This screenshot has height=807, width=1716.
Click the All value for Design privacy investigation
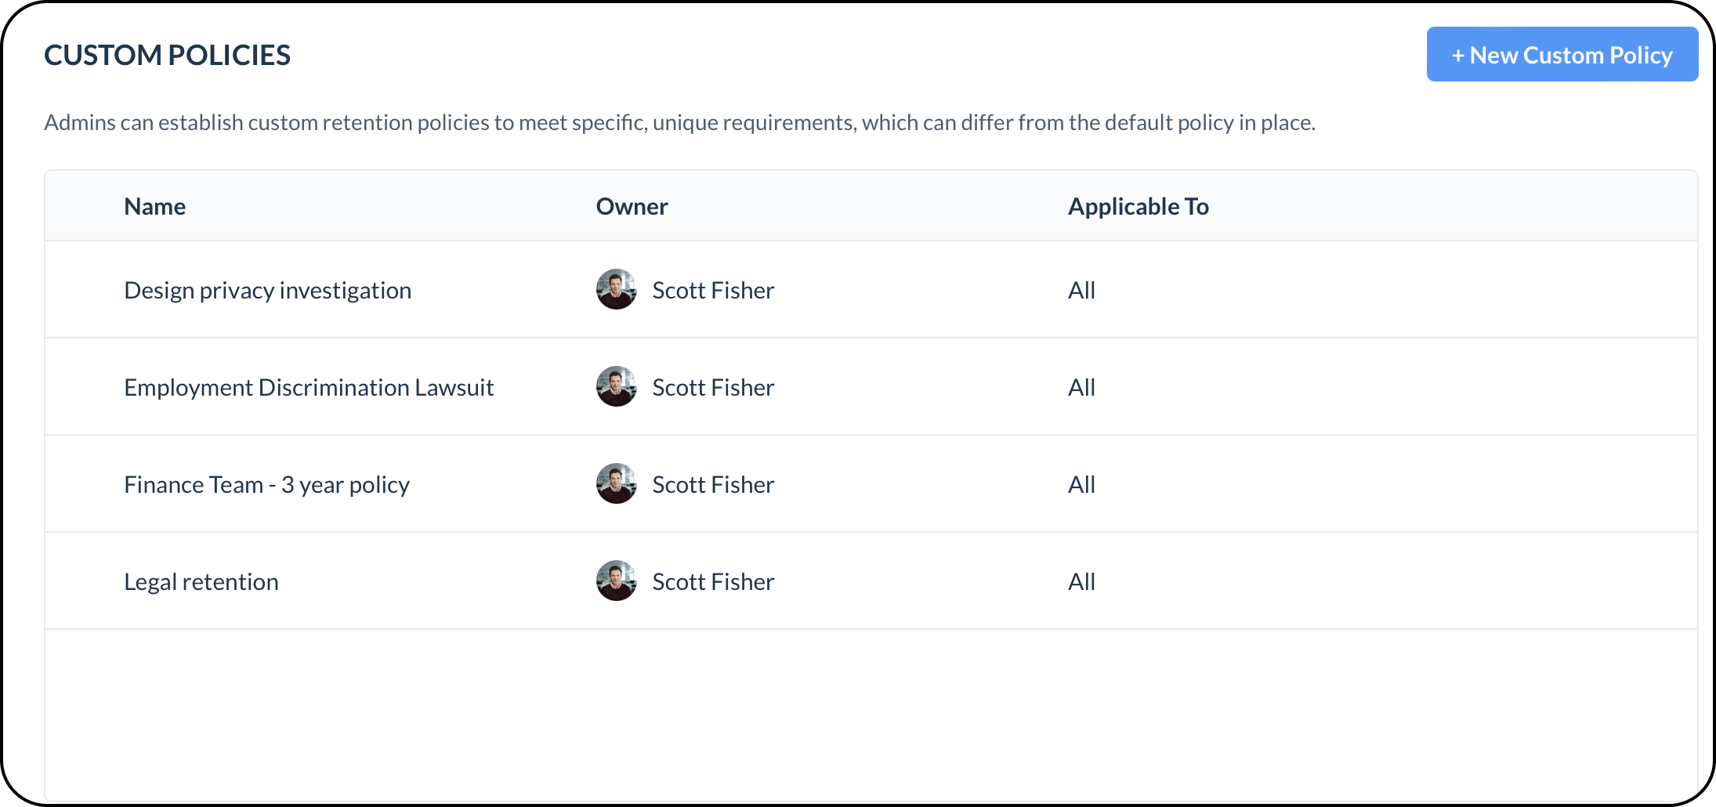click(x=1082, y=291)
